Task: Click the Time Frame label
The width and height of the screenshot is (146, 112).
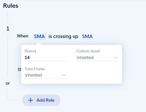Action: point(35,69)
